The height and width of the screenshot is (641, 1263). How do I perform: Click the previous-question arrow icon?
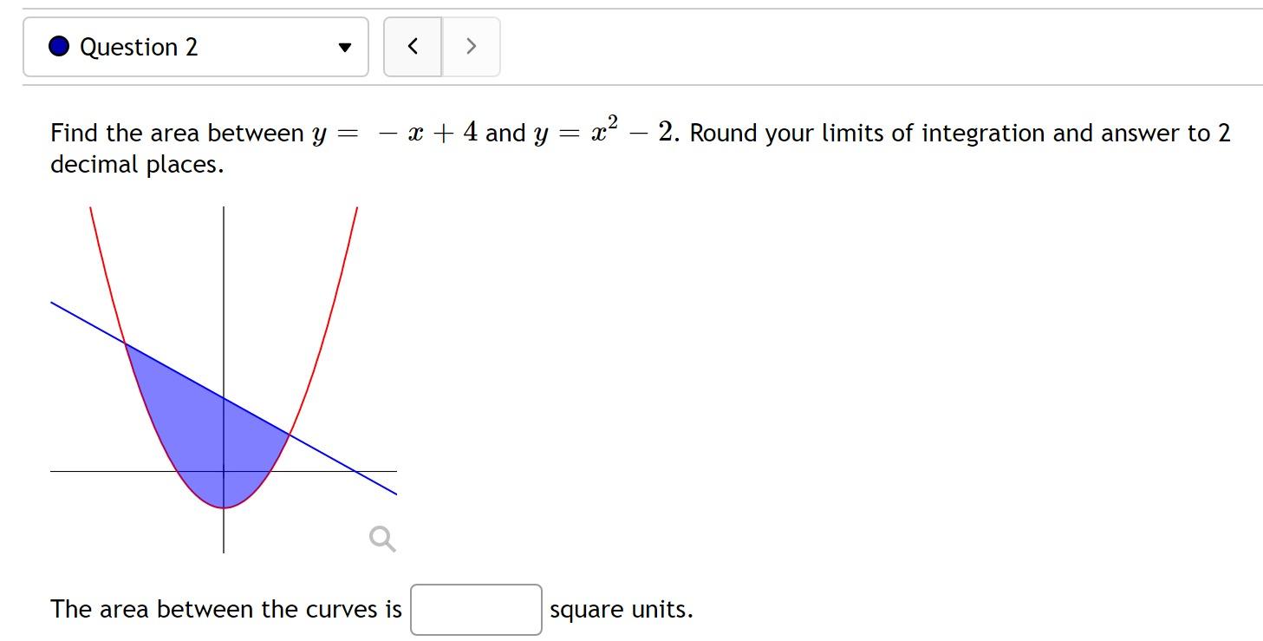[413, 46]
